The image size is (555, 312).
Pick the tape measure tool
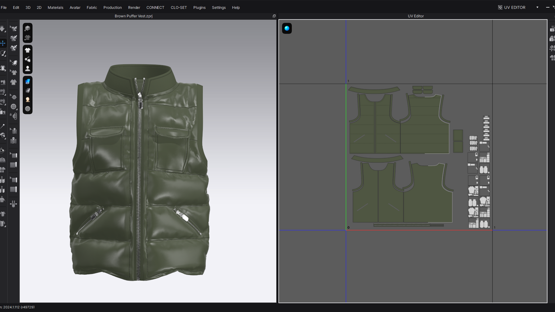coord(3,136)
